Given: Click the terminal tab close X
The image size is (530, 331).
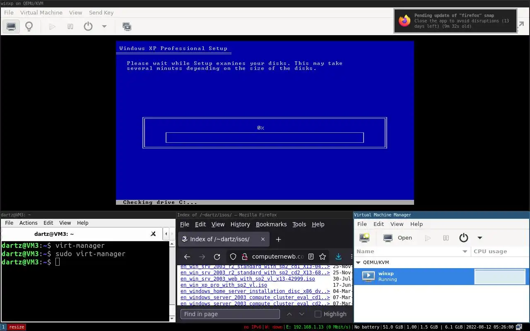Looking at the screenshot, I should (153, 234).
